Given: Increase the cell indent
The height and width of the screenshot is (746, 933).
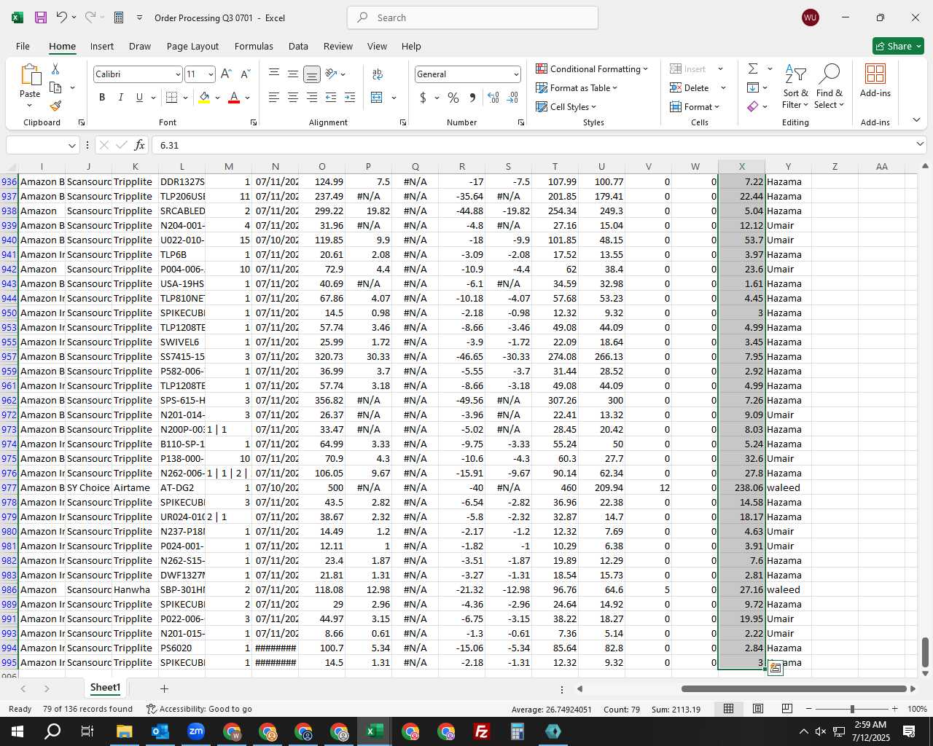Looking at the screenshot, I should coord(349,98).
